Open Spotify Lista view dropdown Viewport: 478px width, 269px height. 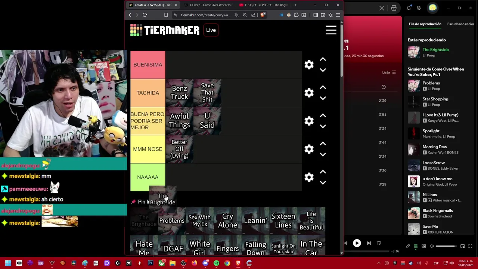(x=389, y=72)
